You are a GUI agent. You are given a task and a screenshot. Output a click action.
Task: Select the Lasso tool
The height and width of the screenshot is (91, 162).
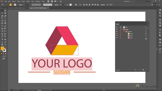pos(5,13)
